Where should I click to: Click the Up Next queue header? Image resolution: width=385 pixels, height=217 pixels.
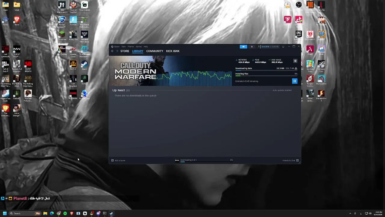point(121,90)
